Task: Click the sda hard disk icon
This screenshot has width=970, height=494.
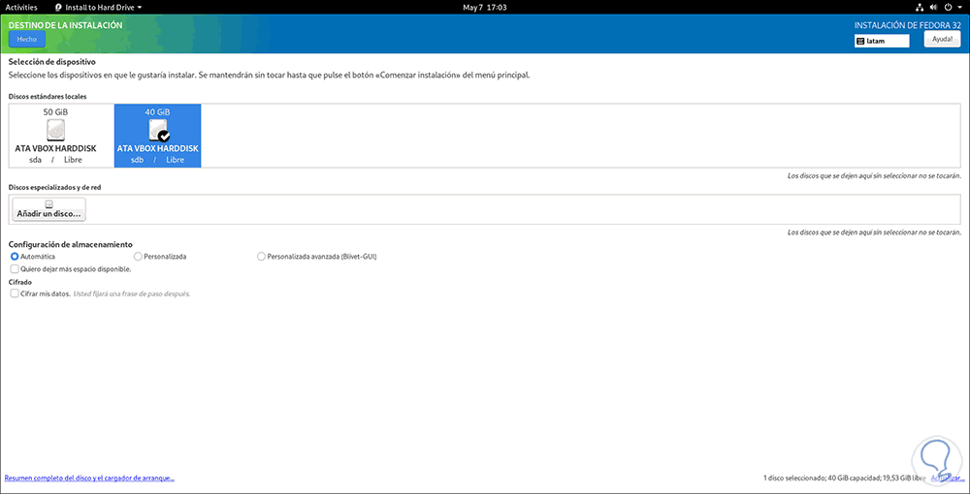Action: pos(55,130)
